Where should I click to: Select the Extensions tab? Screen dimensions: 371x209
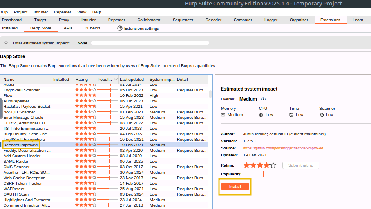coord(330,20)
